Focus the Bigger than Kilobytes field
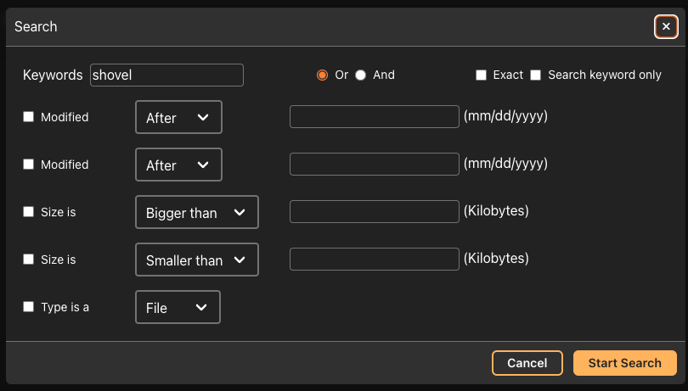 click(375, 212)
